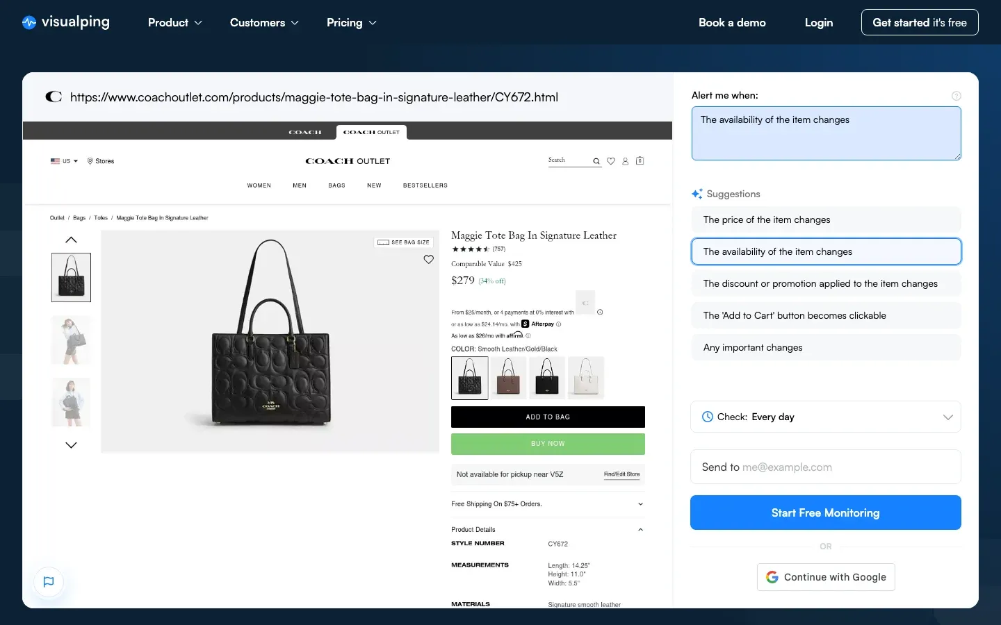Click the Bags breadcrumb link

79,218
